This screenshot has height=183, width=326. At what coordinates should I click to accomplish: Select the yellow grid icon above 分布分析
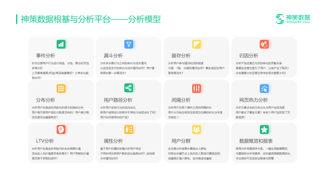[x=61, y=88]
